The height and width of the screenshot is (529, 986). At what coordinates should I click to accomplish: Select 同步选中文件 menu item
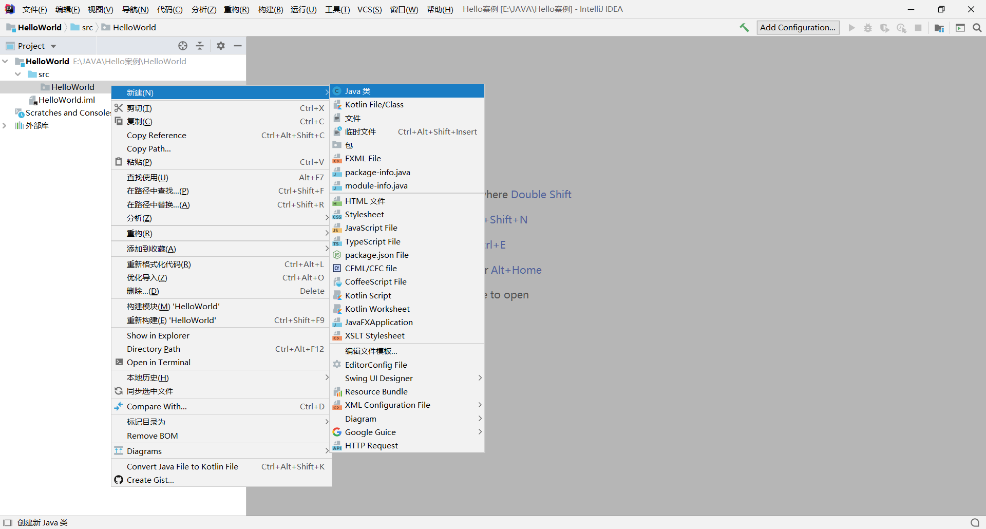221,391
